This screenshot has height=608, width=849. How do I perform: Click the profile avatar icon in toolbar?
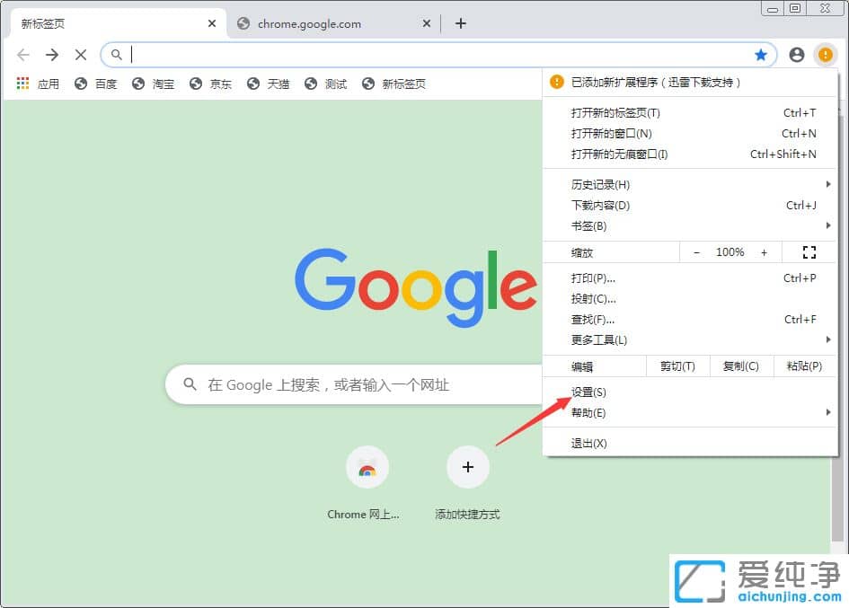pos(796,54)
